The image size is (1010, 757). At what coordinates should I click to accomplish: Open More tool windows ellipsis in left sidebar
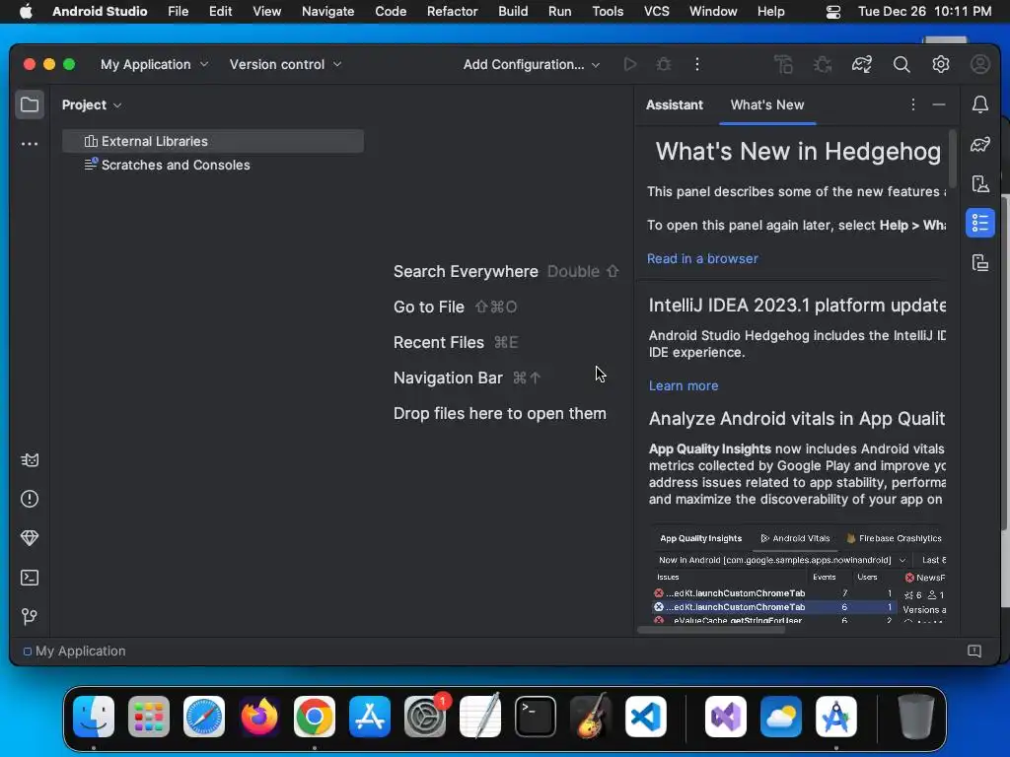click(x=30, y=144)
